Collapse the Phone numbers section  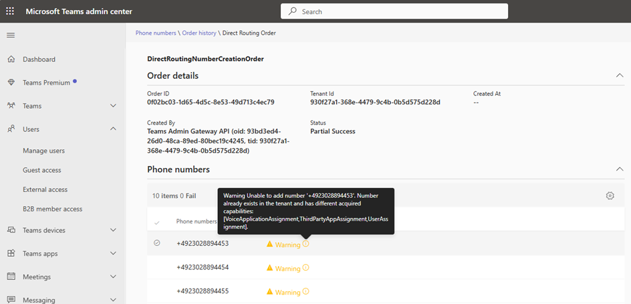tap(620, 169)
